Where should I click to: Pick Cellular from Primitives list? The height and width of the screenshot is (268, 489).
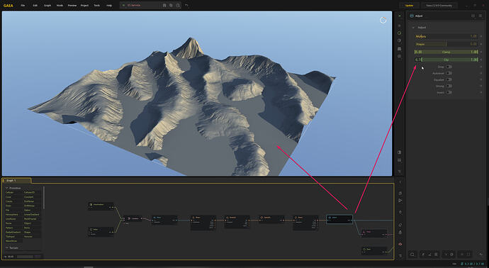[x=10, y=193]
